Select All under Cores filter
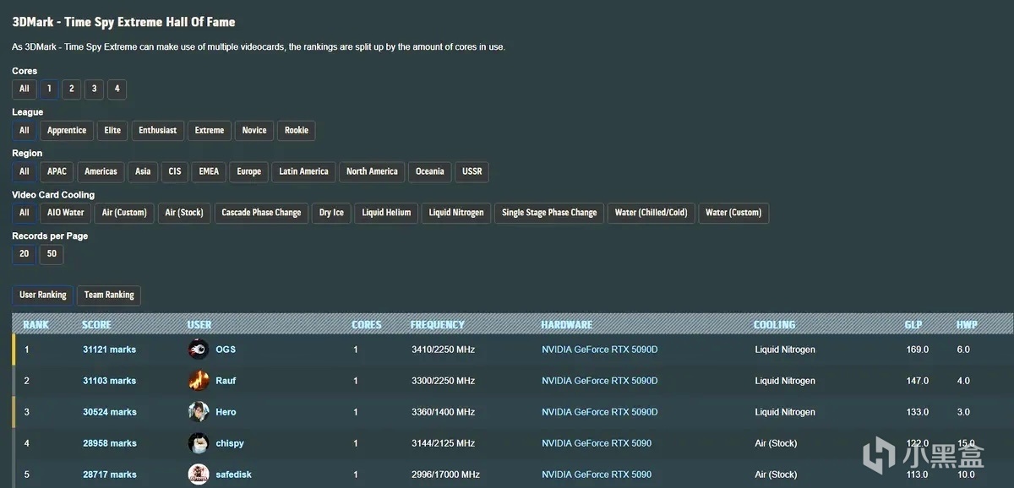This screenshot has width=1014, height=488. coord(24,89)
